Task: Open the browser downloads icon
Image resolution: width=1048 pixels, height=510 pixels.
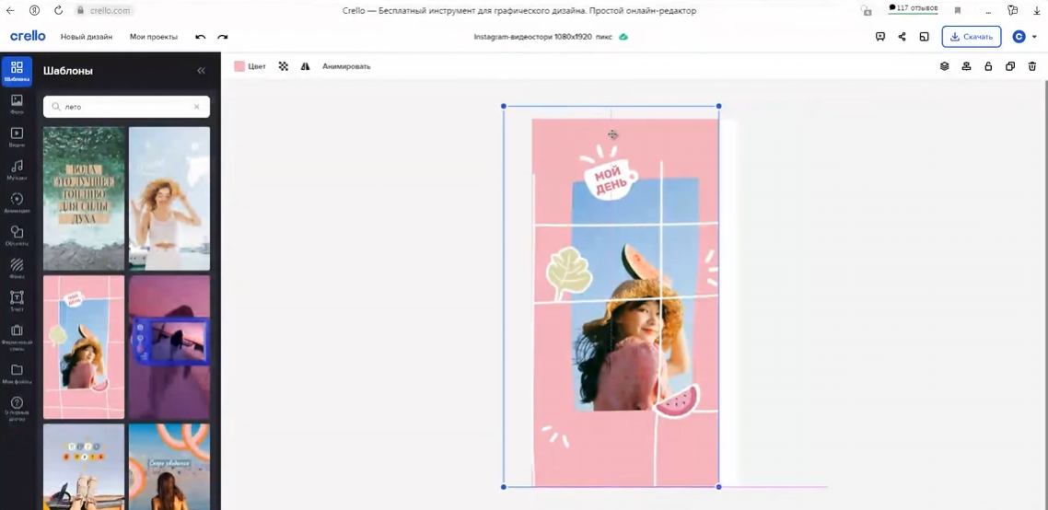Action: point(1036,11)
